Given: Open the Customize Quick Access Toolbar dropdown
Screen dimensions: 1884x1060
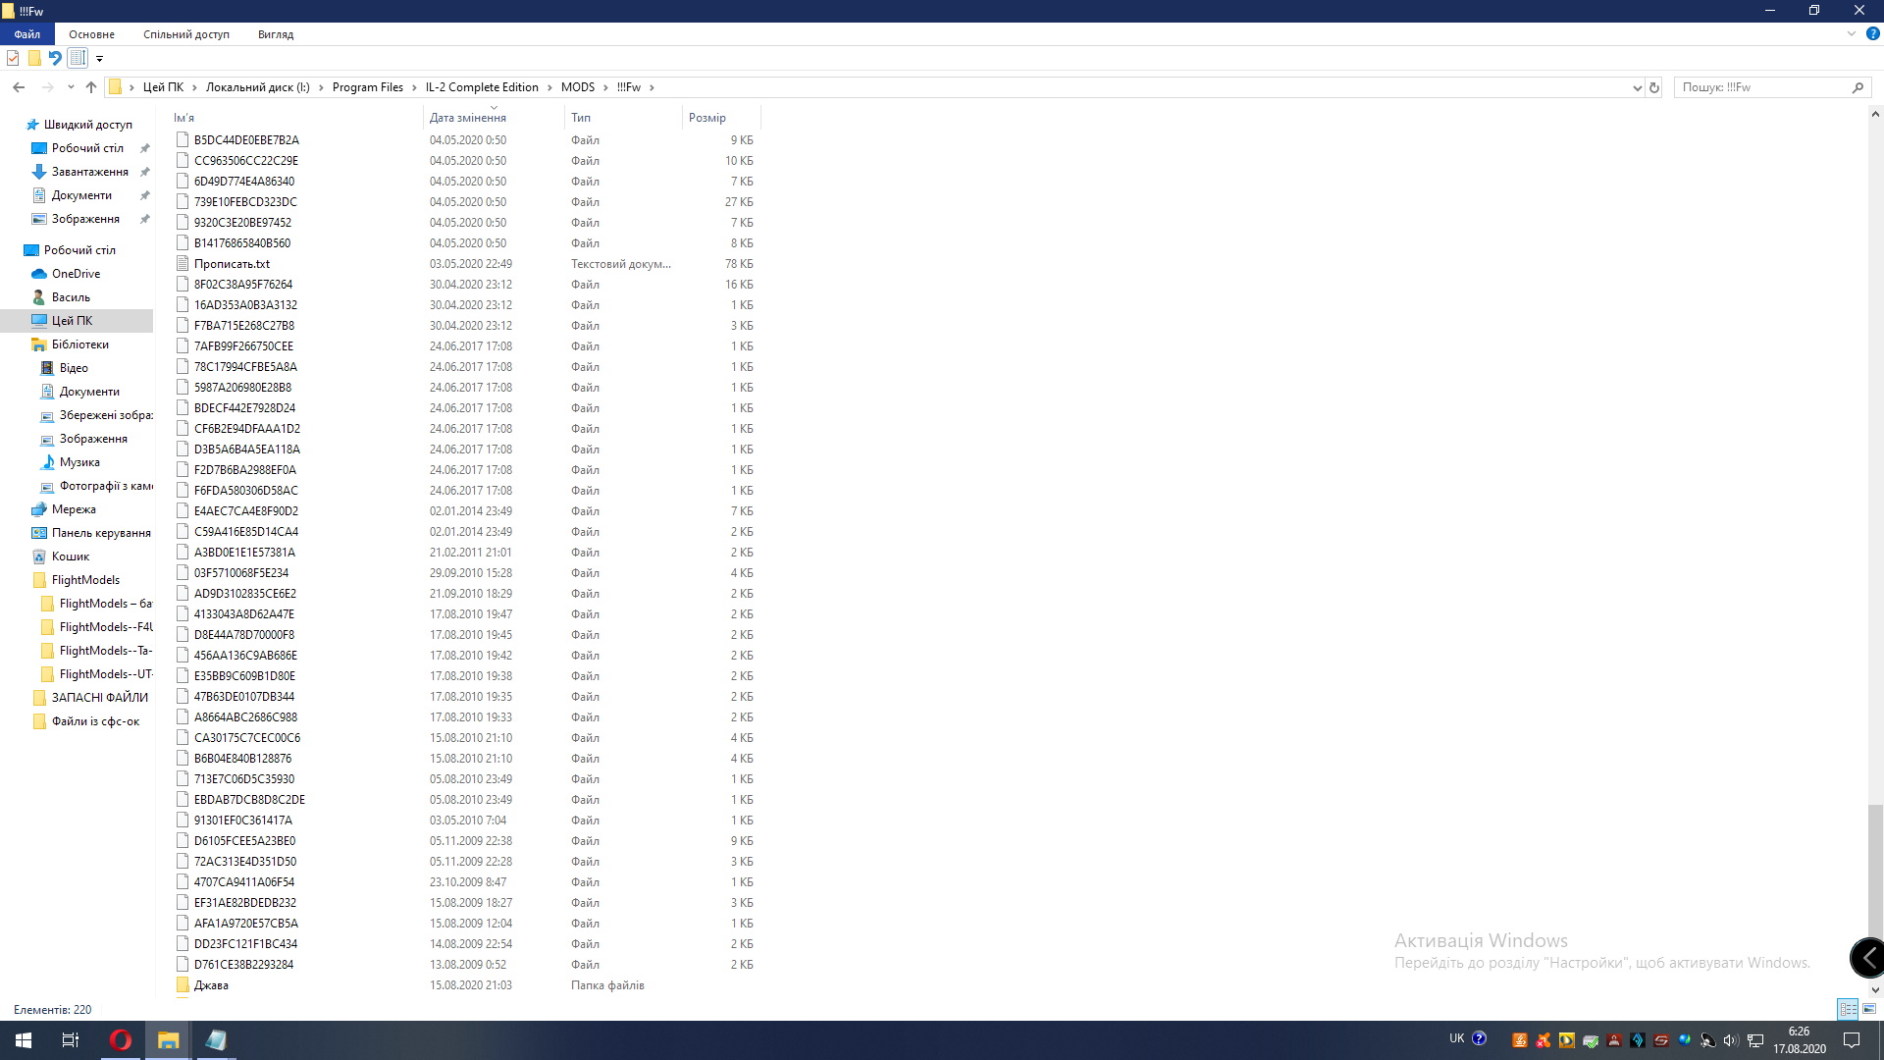Looking at the screenshot, I should tap(99, 59).
